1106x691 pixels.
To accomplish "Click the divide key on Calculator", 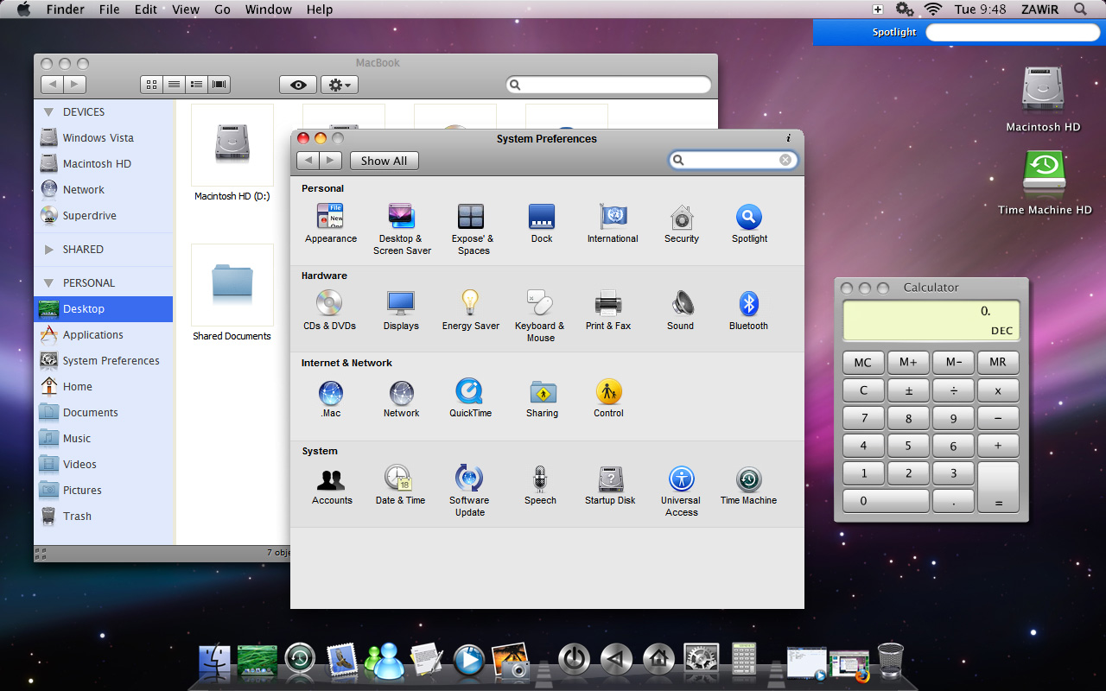I will 953,390.
